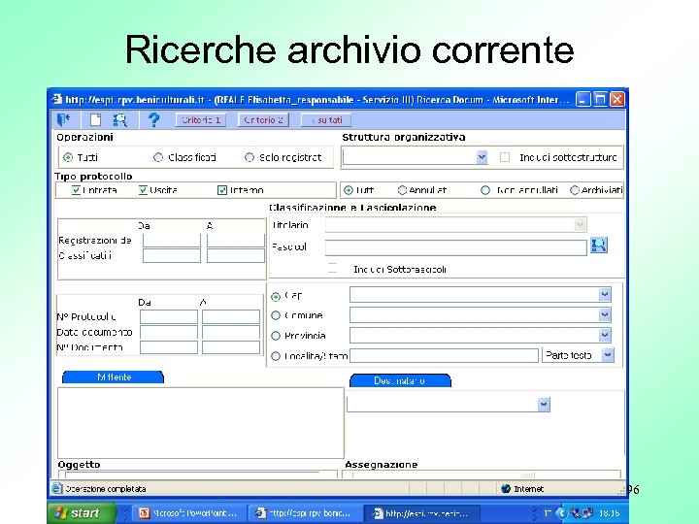Select Cap radio button
The height and width of the screenshot is (524, 699).
(x=276, y=296)
